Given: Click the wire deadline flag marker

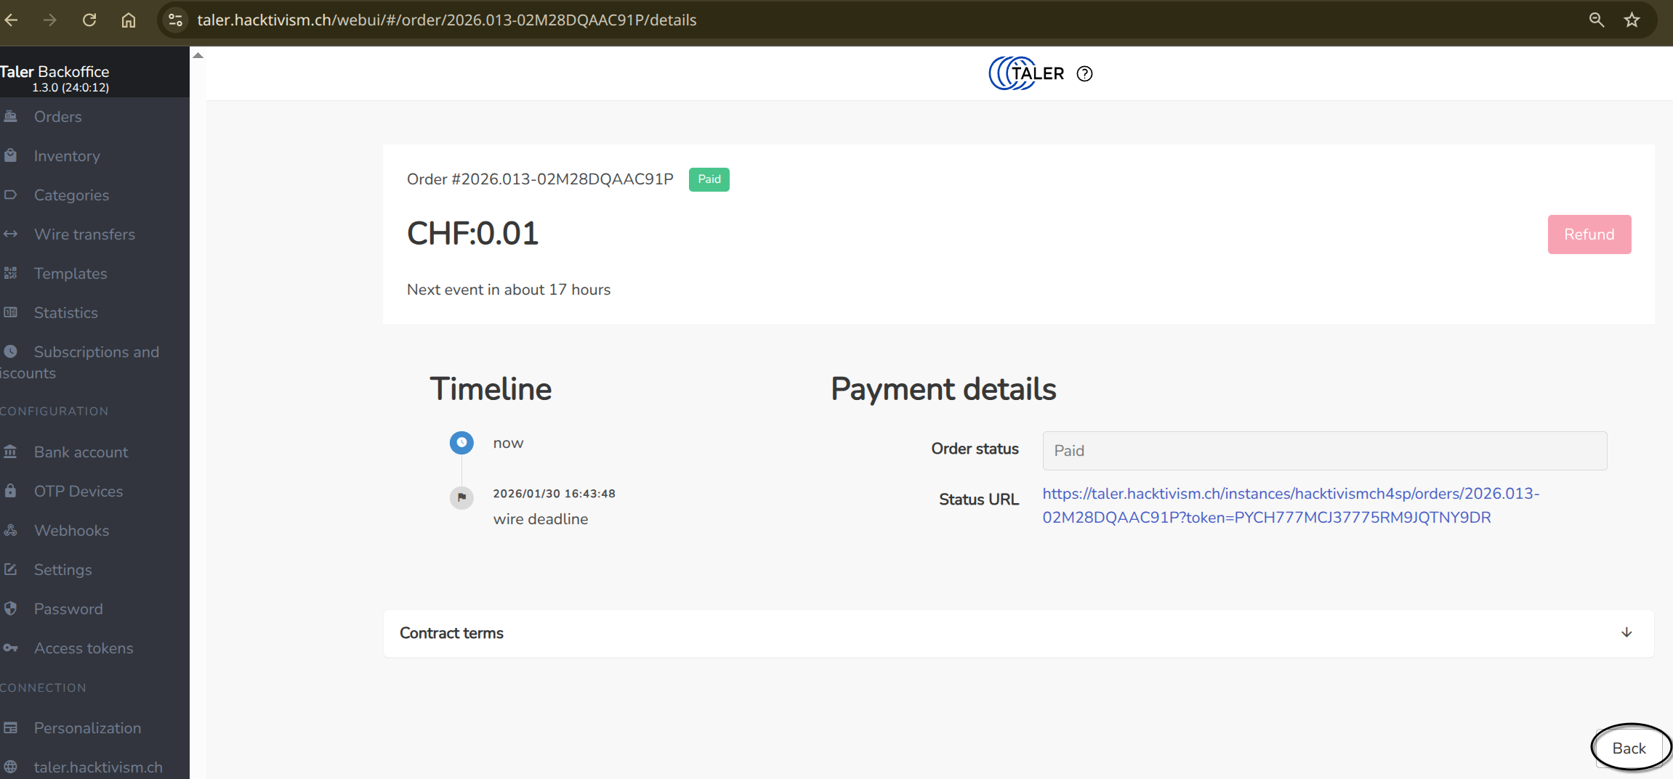Looking at the screenshot, I should point(461,497).
